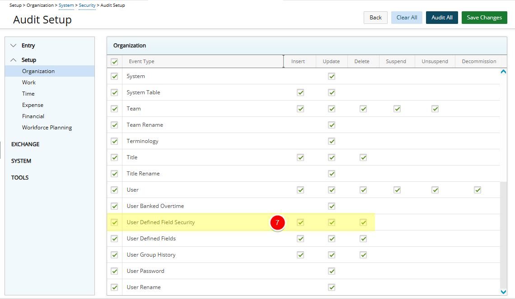Uncheck Unsuspend for User
515x299 pixels.
pyautogui.click(x=435, y=190)
